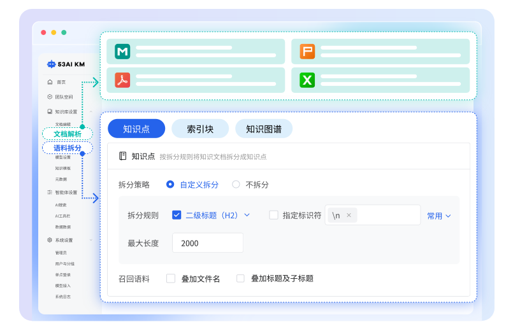Click the 系统设置 gear icon
The image size is (513, 331).
pos(50,240)
